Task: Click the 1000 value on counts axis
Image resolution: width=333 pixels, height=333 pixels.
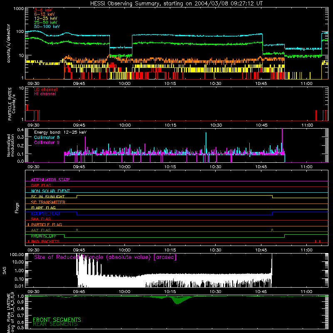Action: [x=19, y=9]
